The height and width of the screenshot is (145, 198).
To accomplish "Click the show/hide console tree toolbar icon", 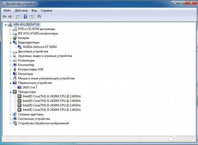I will (x=18, y=17).
